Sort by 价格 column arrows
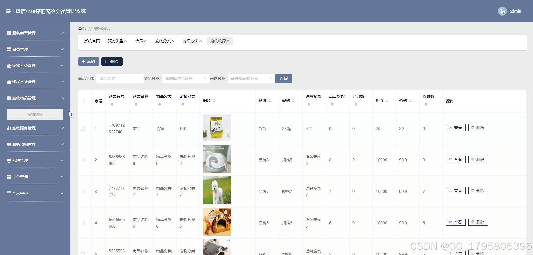533x255 pixels. pos(410,101)
